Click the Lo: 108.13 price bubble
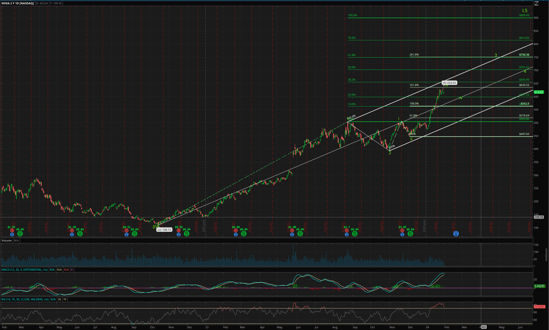This screenshot has height=330, width=549. tap(164, 230)
